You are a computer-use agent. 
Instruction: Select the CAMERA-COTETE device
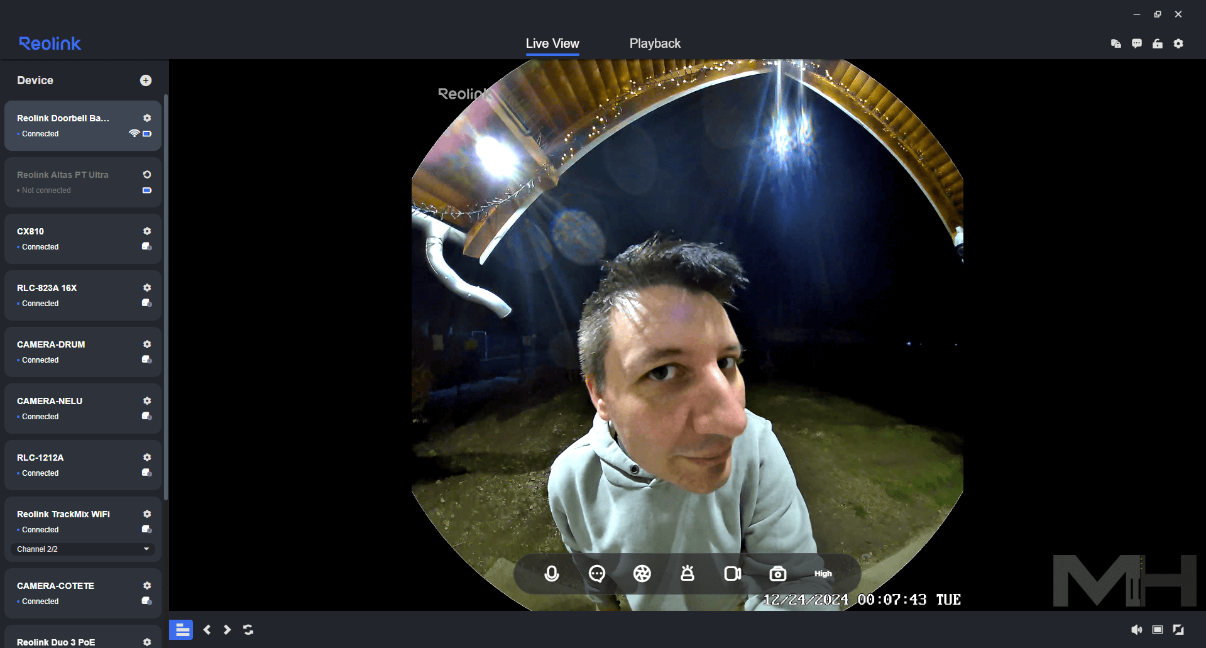point(83,593)
